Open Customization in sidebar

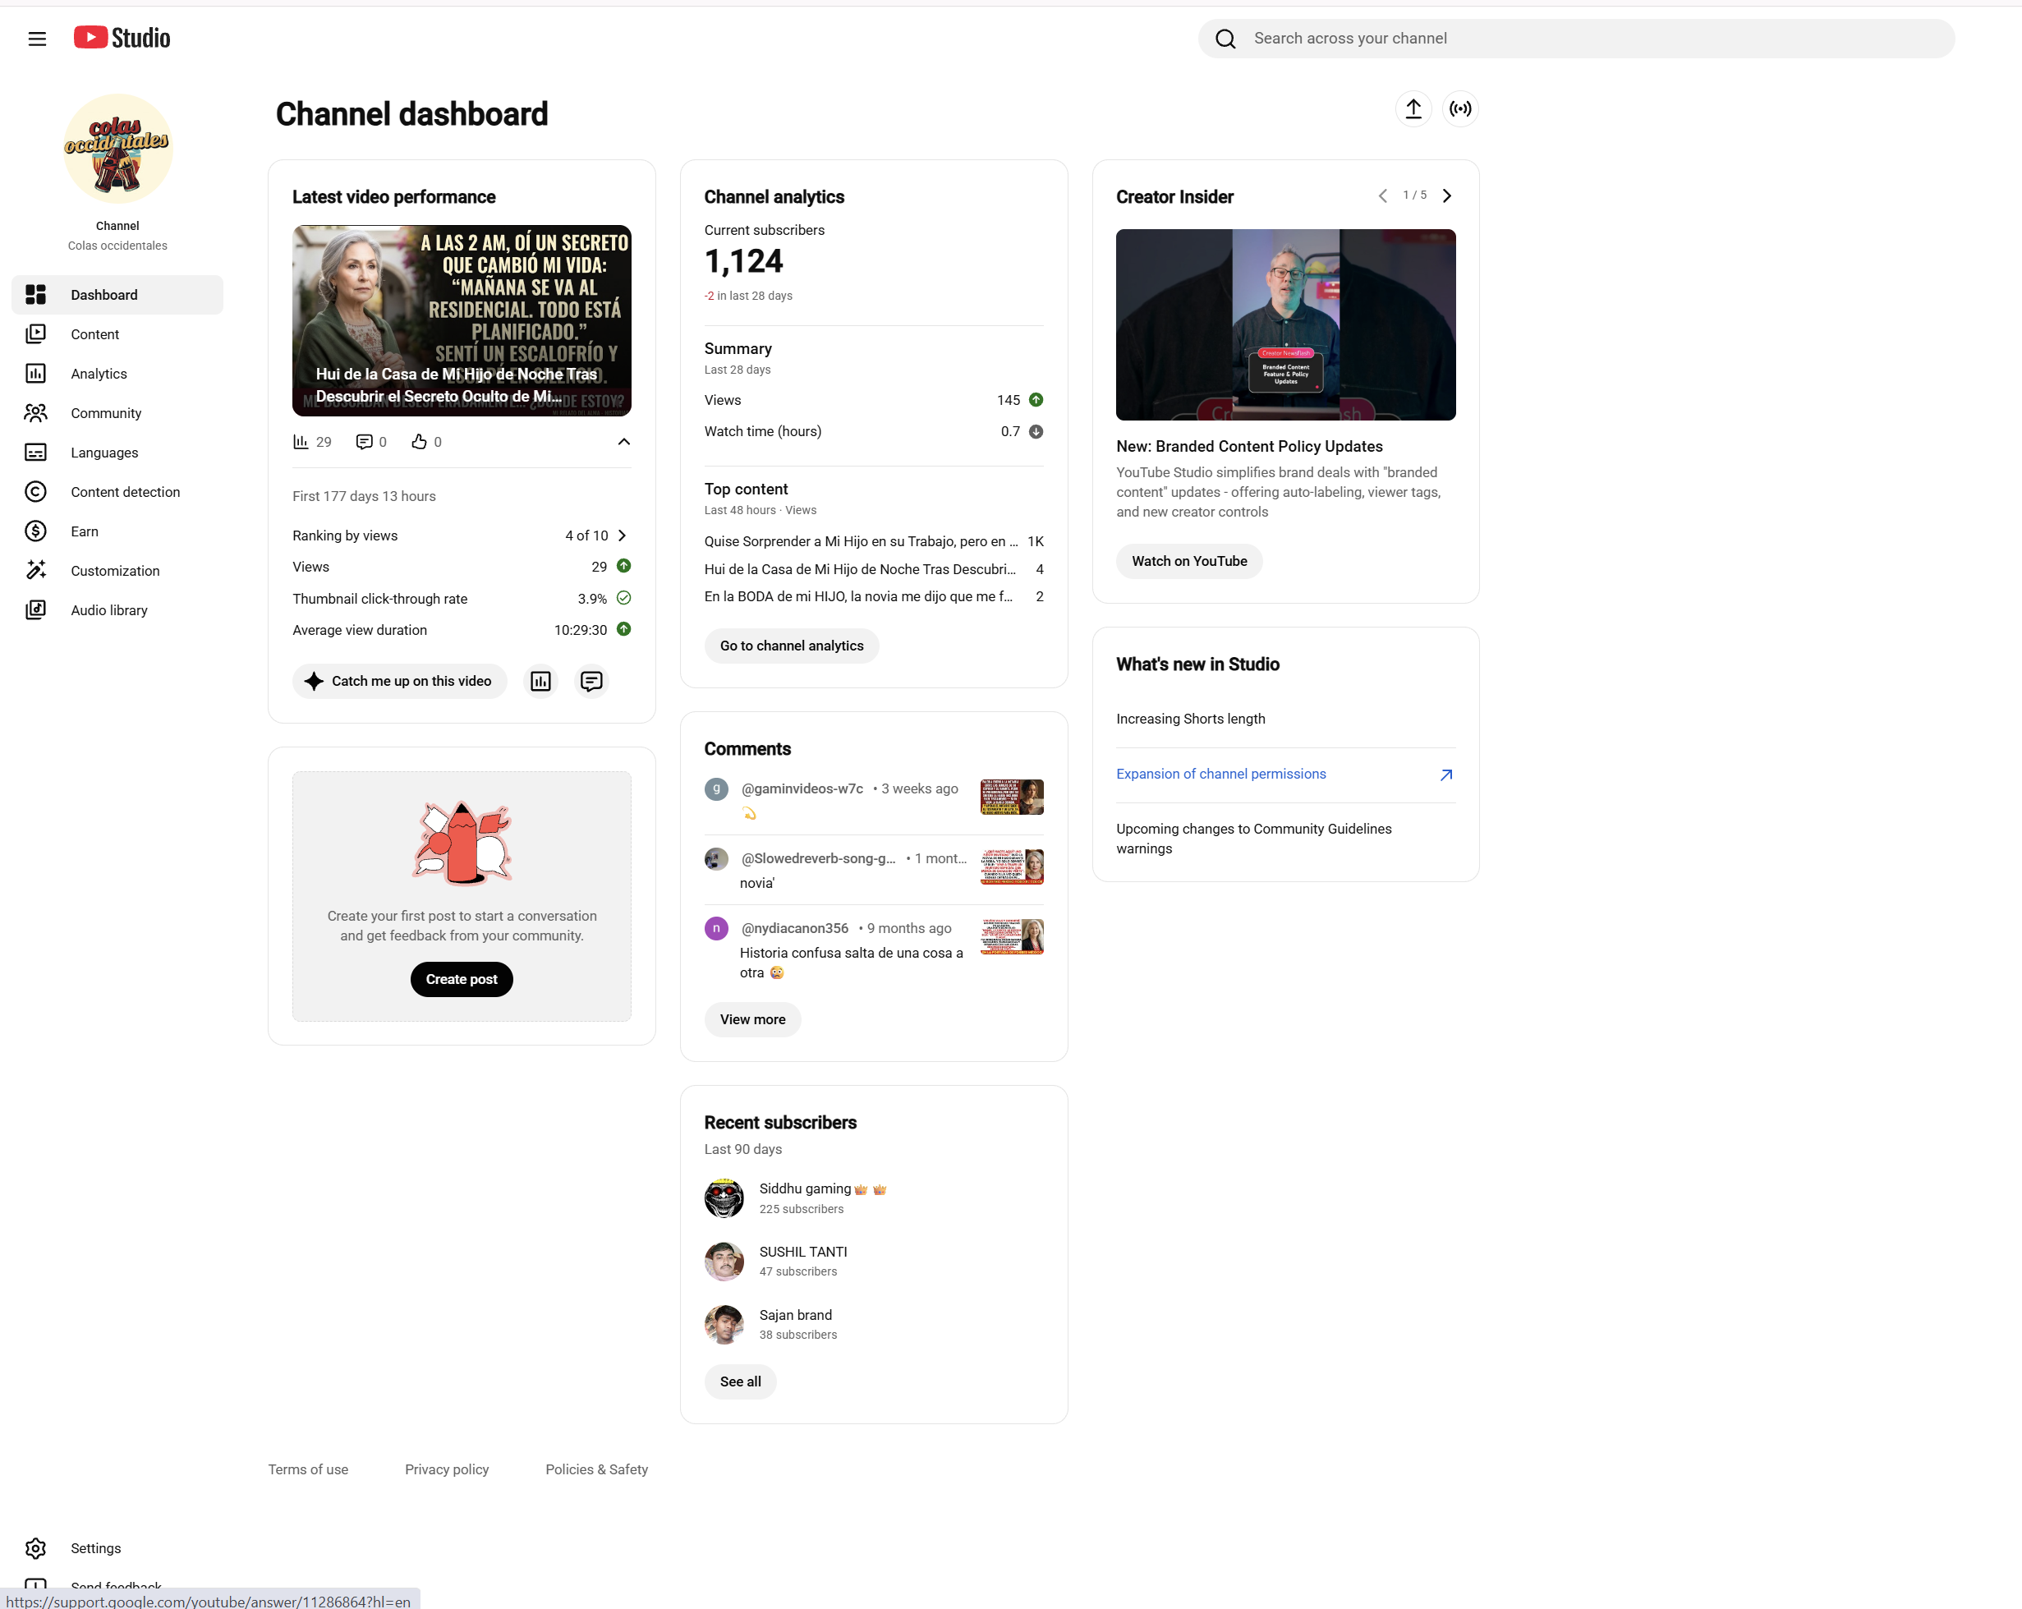(x=117, y=570)
